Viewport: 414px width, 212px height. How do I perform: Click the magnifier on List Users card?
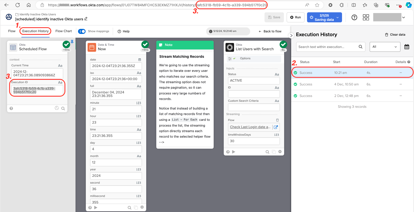(x=267, y=152)
